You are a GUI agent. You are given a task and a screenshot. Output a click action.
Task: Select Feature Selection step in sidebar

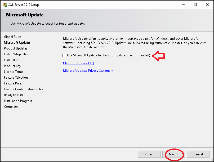click(x=16, y=78)
